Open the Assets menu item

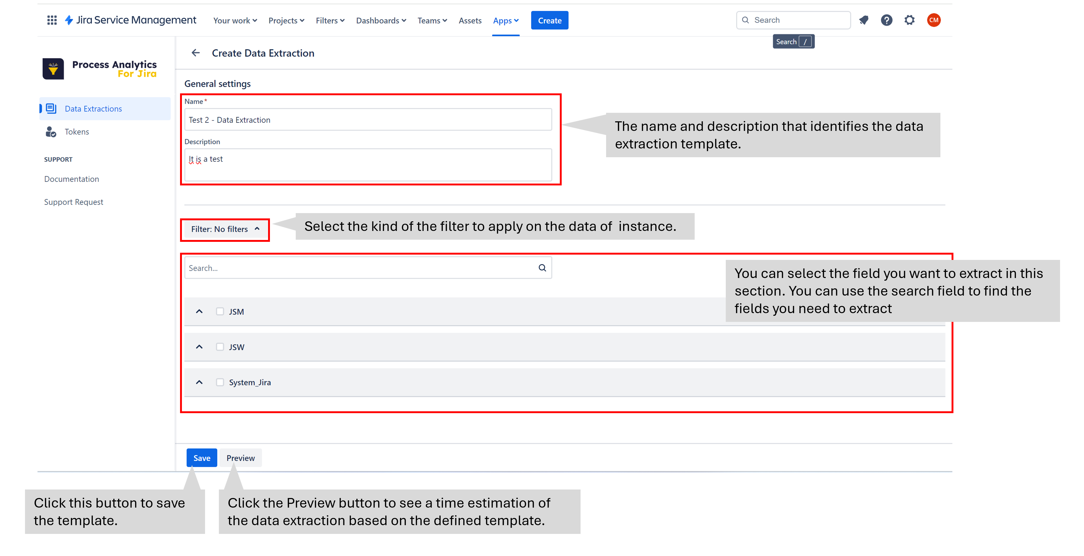[x=470, y=21]
